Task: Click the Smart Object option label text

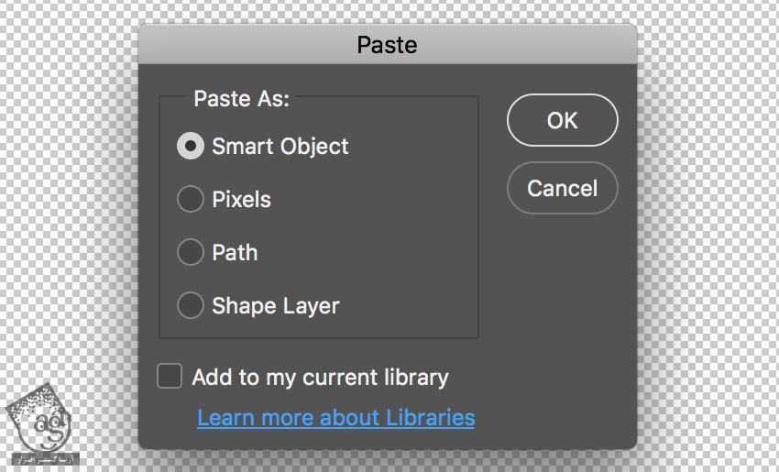Action: [280, 146]
